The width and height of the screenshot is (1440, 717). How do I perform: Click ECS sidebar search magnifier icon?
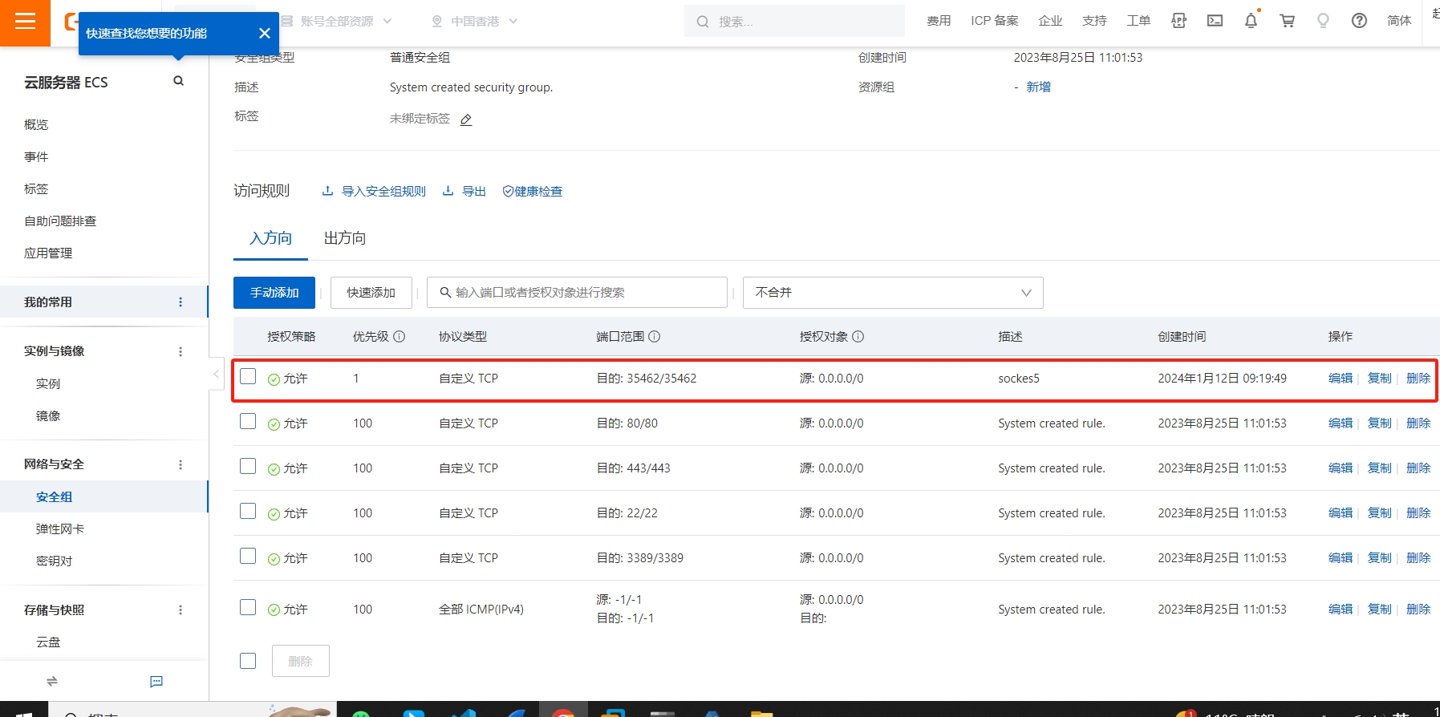[178, 81]
